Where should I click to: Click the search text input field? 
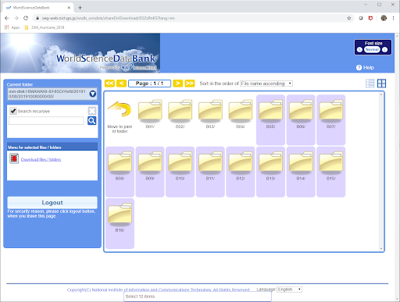click(46, 121)
